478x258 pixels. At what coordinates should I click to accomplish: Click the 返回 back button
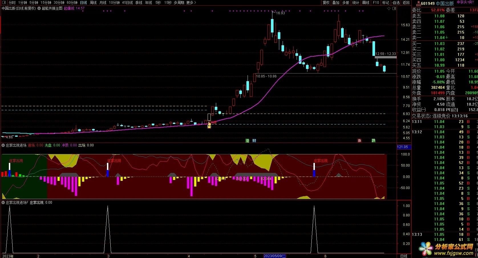point(406,3)
